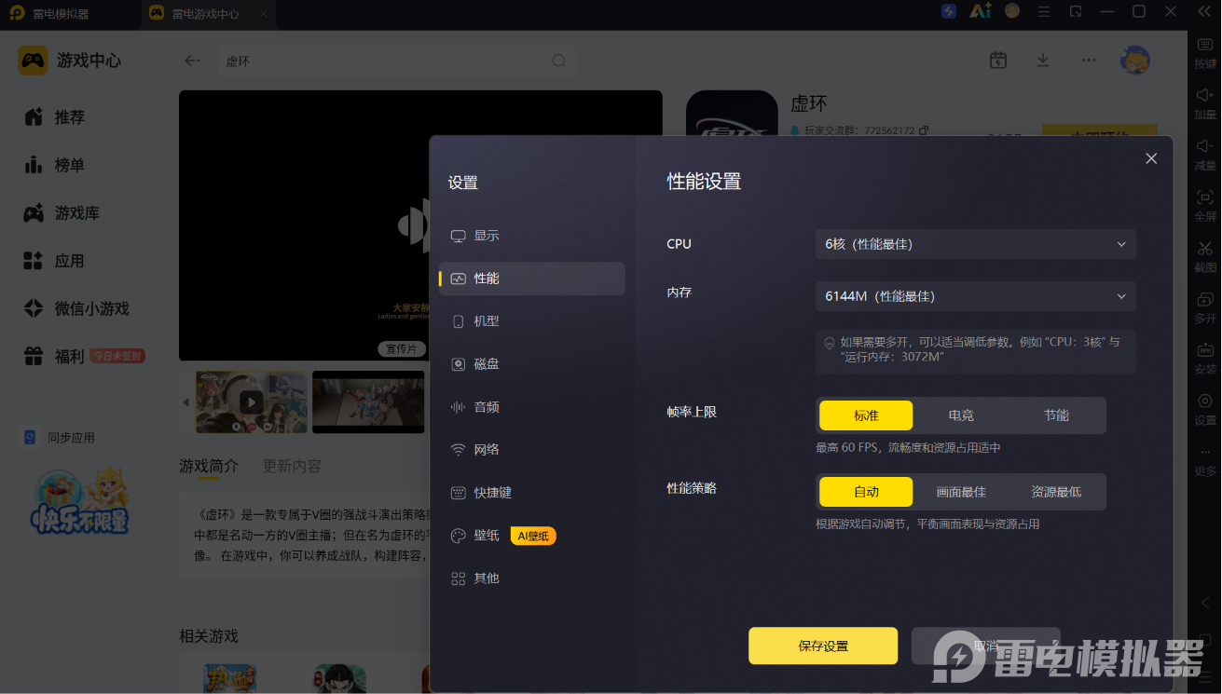Click the 加量 volume up icon
This screenshot has width=1222, height=694.
[1205, 95]
